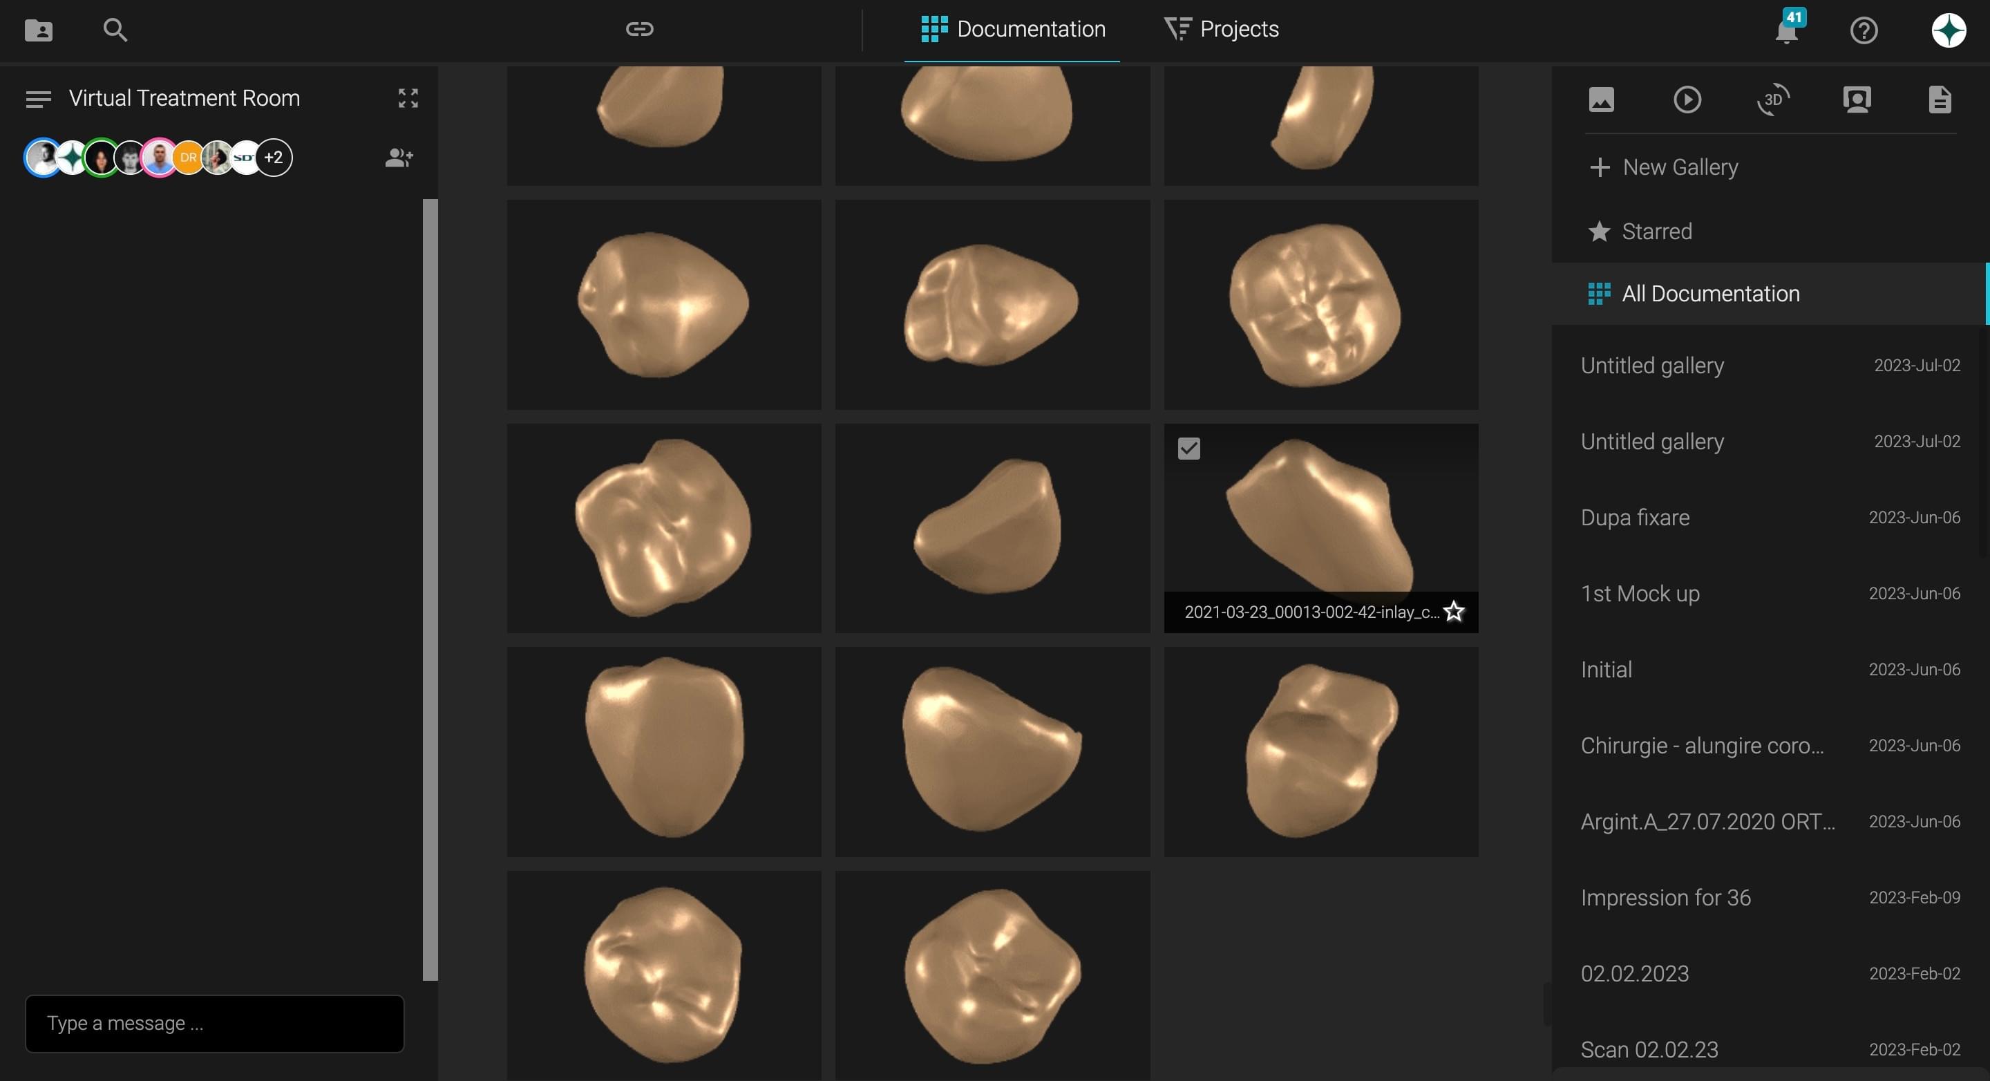The width and height of the screenshot is (1990, 1081).
Task: Uncheck the selected inlay model checkbox
Action: point(1189,448)
